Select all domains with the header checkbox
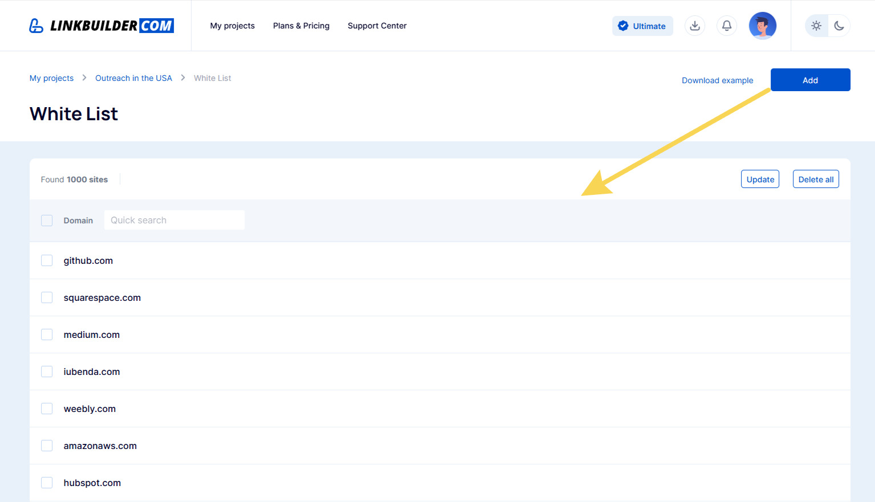This screenshot has height=502, width=875. click(46, 220)
